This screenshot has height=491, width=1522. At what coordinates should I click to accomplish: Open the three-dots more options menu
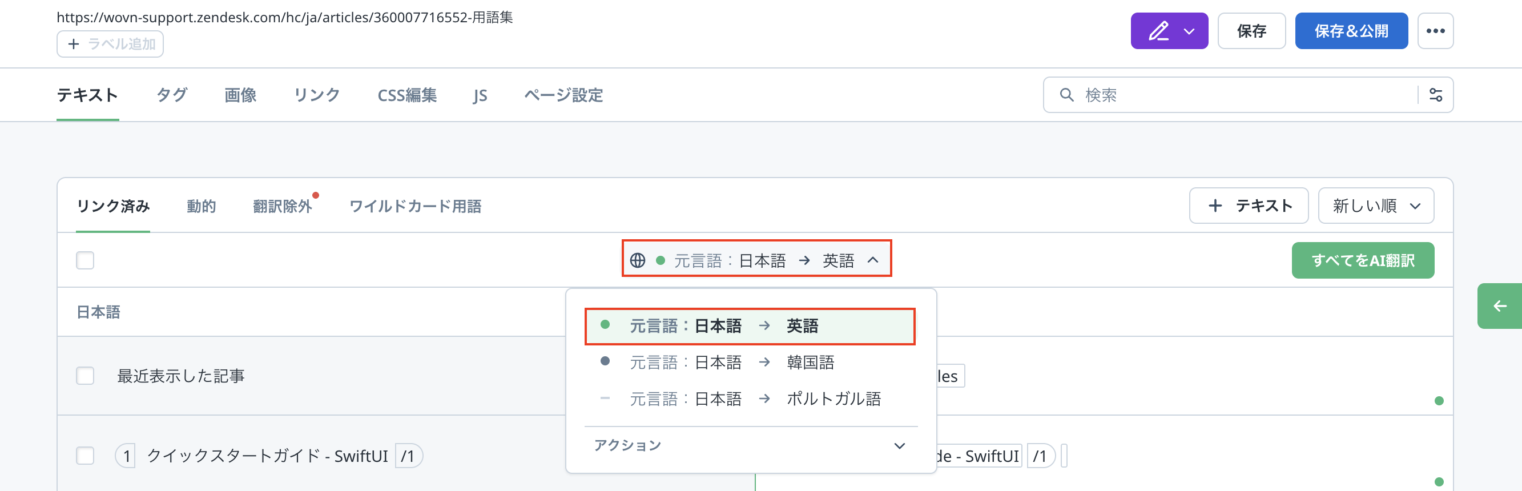(1435, 31)
